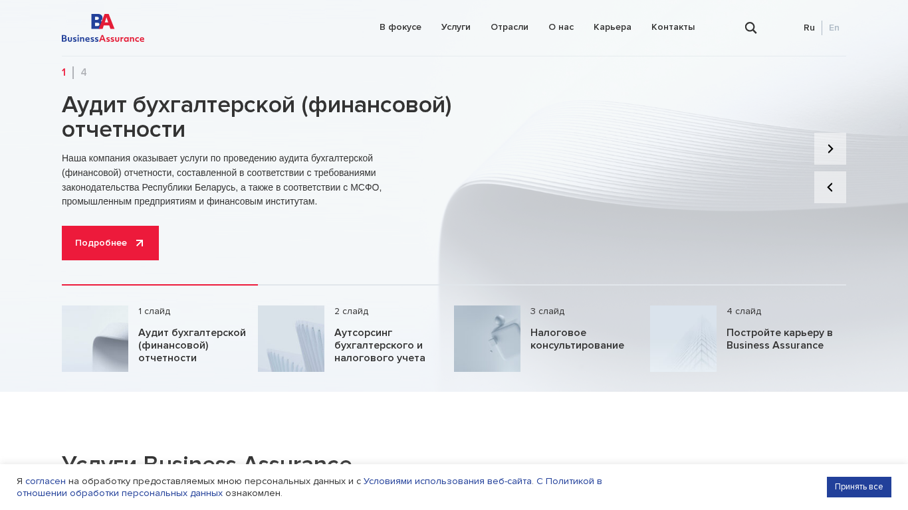
Task: Go to the previous slide arrow
Action: [x=830, y=187]
